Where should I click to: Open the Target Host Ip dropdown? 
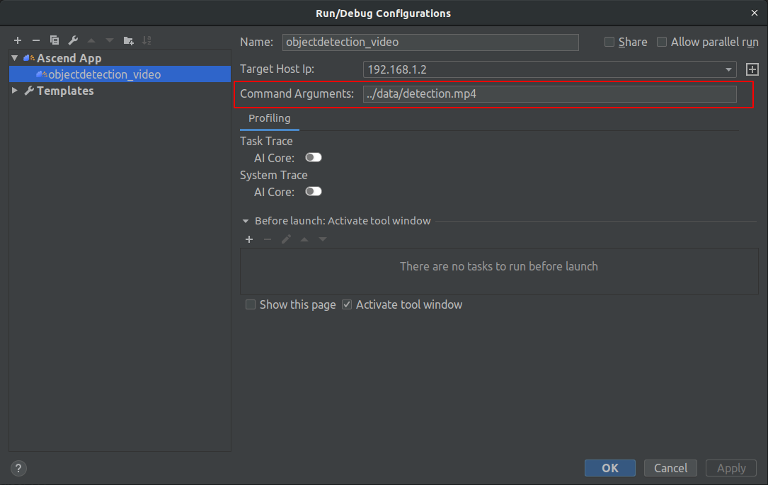pos(728,69)
